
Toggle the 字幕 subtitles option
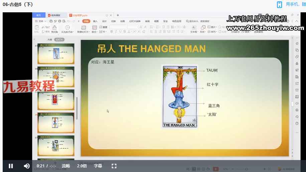pos(98,166)
